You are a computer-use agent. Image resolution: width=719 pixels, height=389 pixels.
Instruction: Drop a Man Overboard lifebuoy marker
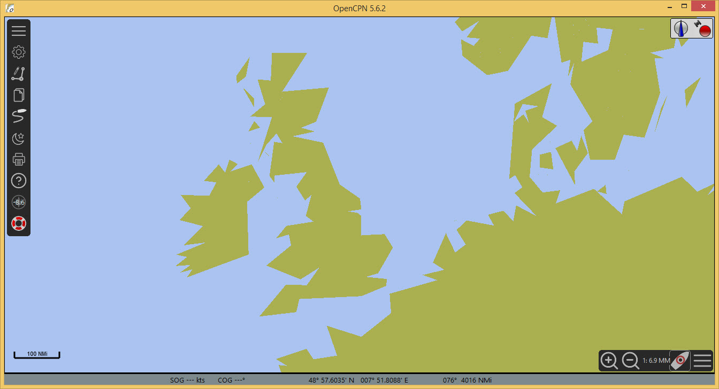[x=19, y=223]
